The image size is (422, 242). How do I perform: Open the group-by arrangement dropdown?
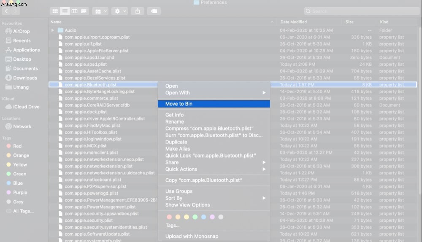(100, 11)
